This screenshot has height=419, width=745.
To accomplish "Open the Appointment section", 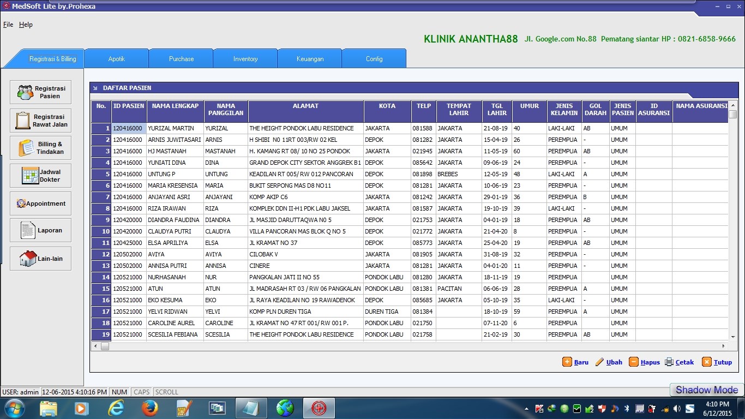I will pyautogui.click(x=40, y=203).
